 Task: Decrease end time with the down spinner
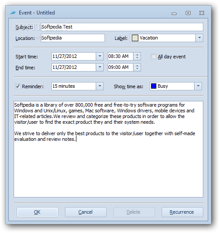(x=137, y=69)
